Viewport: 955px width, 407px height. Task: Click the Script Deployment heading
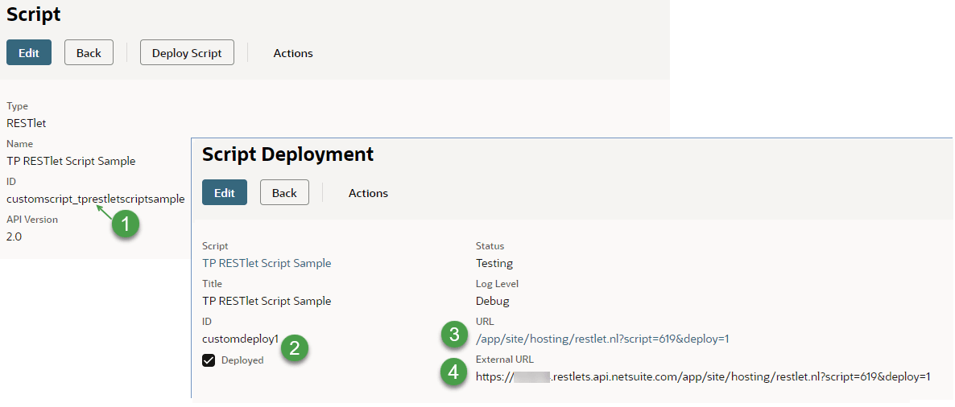[287, 154]
